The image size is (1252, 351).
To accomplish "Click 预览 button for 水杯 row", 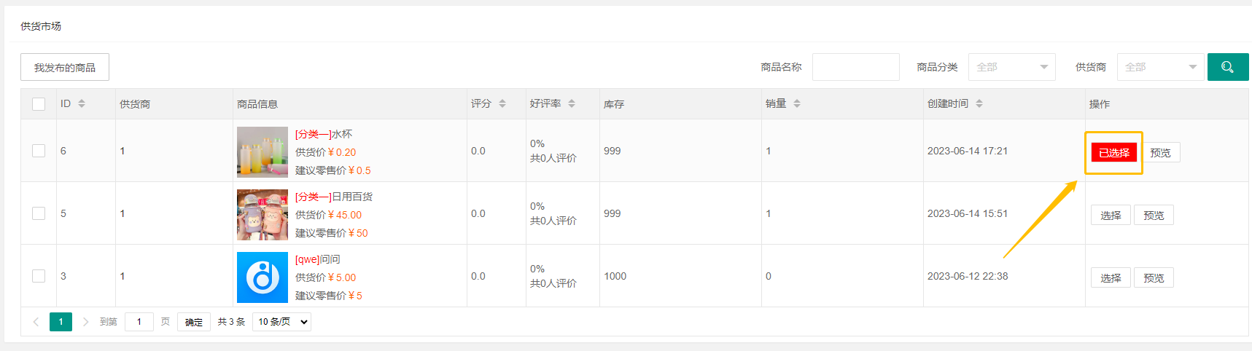I will (1160, 153).
